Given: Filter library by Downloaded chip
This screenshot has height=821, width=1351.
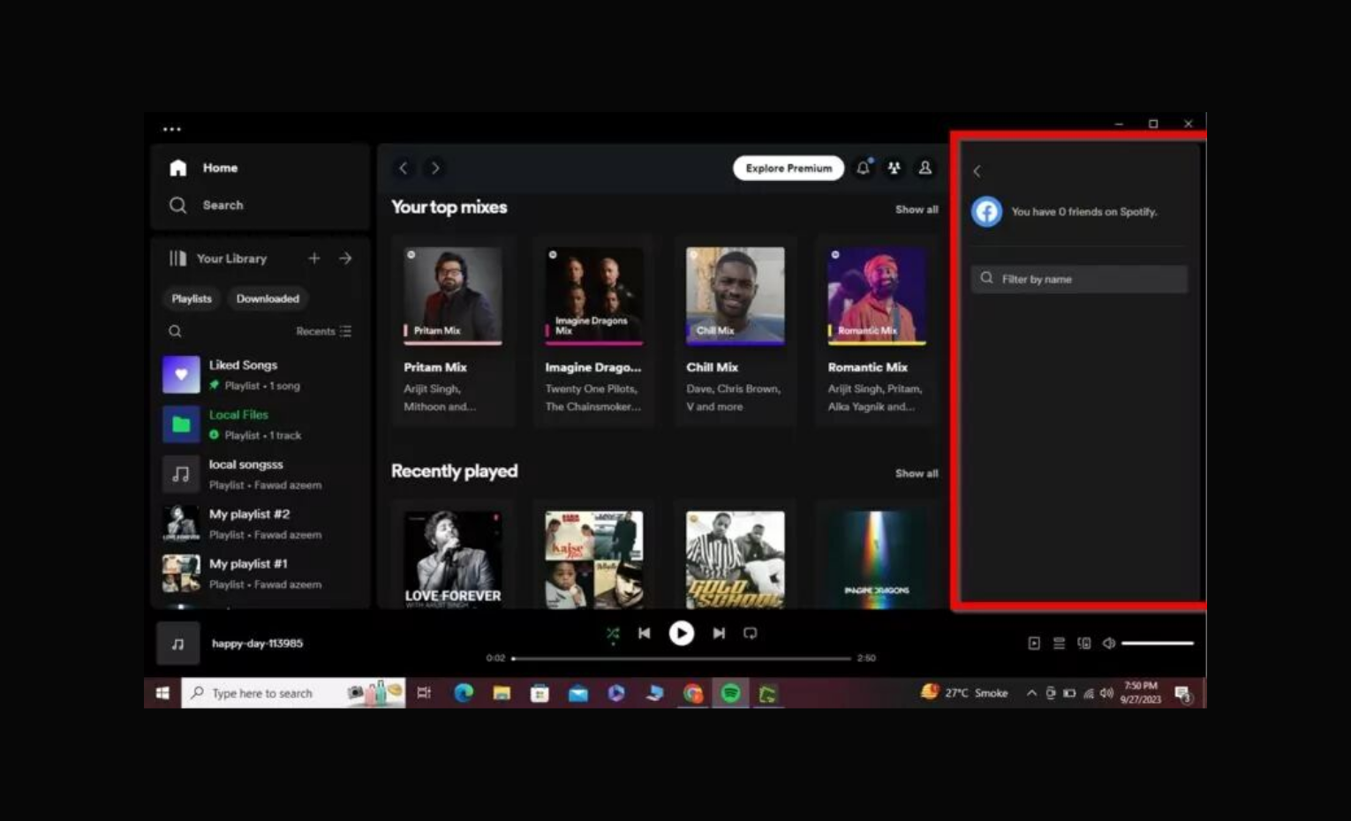Looking at the screenshot, I should tap(268, 298).
